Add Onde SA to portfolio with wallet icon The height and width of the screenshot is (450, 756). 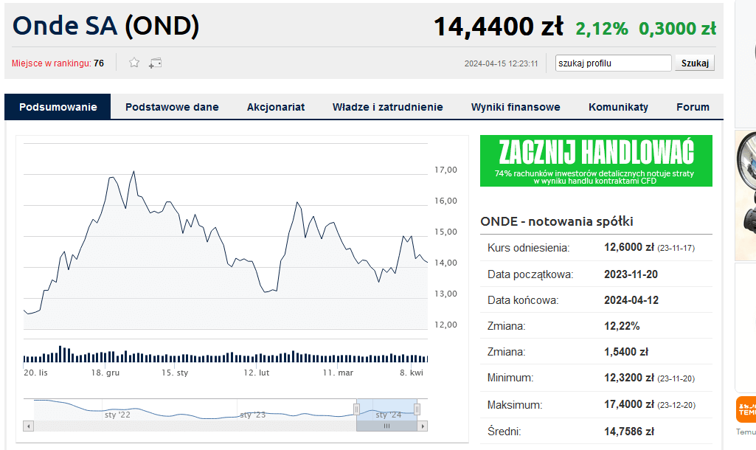[x=155, y=63]
